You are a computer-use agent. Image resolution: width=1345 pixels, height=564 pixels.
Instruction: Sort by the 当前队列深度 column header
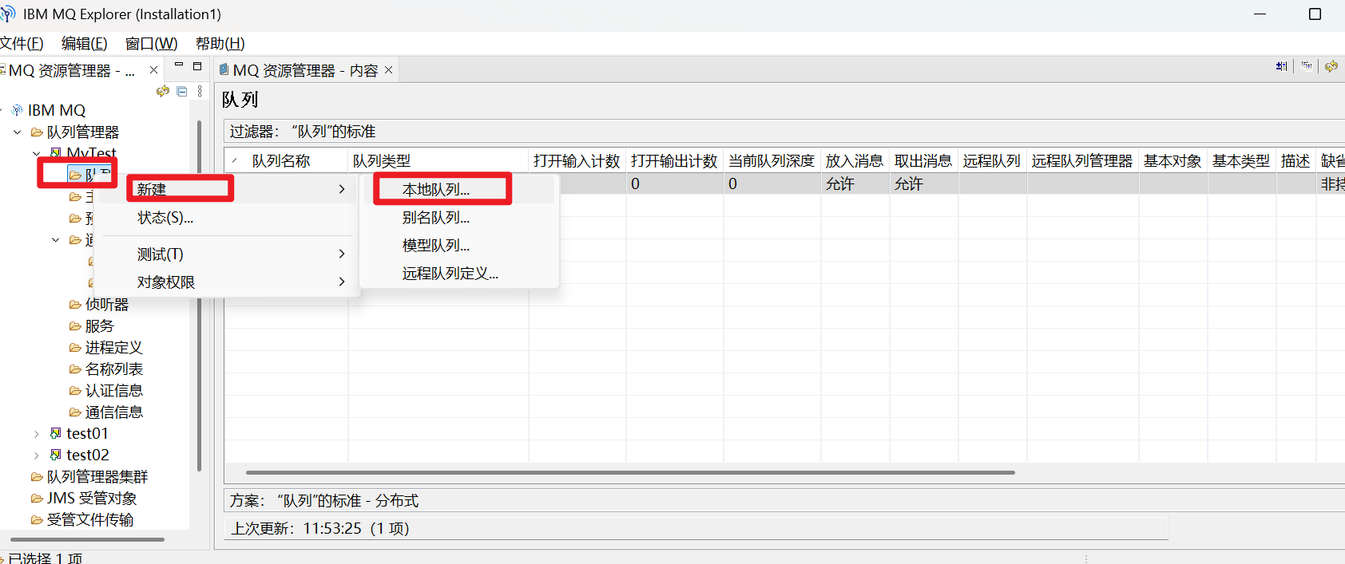coord(772,160)
